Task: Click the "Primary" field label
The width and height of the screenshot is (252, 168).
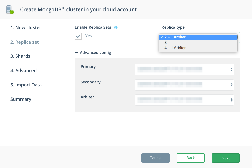Action: pos(88,67)
